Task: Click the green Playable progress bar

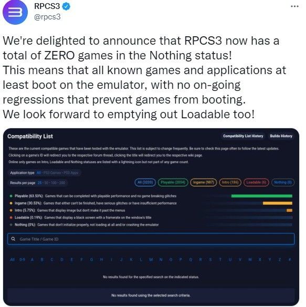Action: [x=261, y=196]
